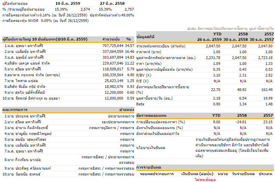Select shareholder 1.น.ส. อุษณา มหากิจศิริ
The width and height of the screenshot is (275, 182).
[x=24, y=46]
